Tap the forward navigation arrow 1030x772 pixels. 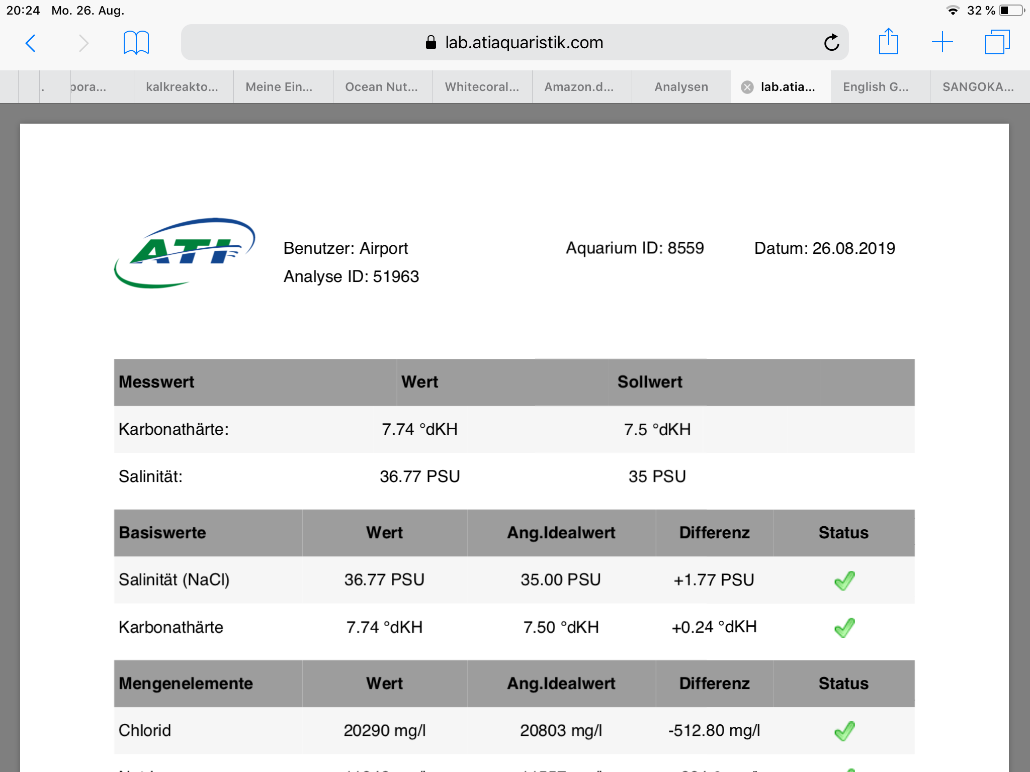point(83,43)
